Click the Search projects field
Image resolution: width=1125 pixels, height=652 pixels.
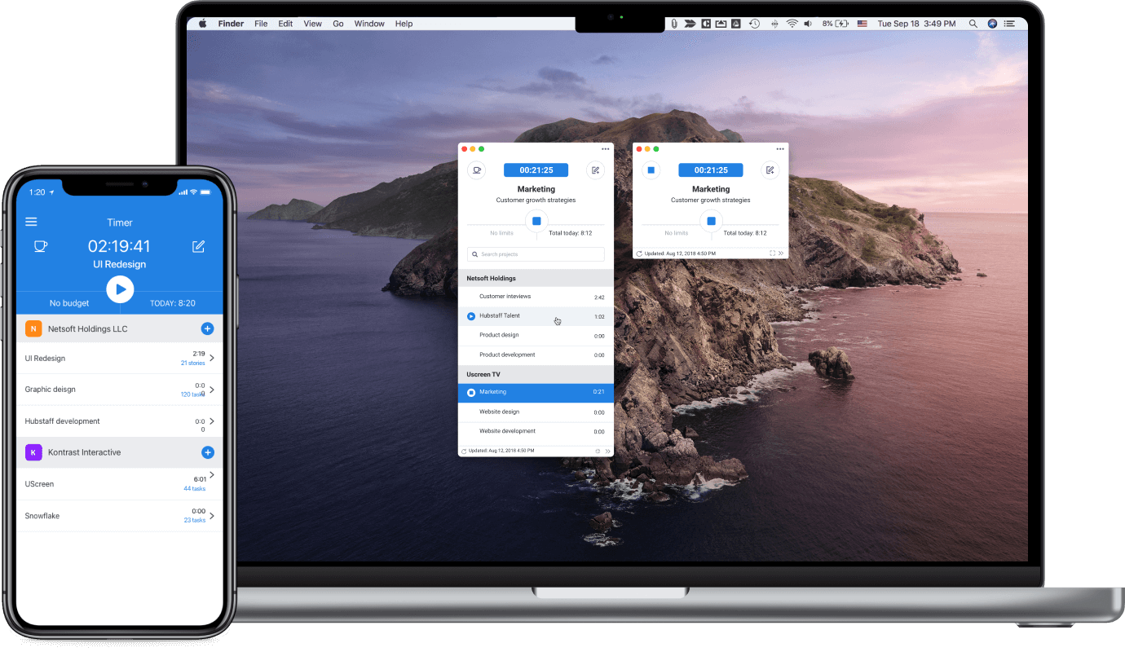point(536,254)
